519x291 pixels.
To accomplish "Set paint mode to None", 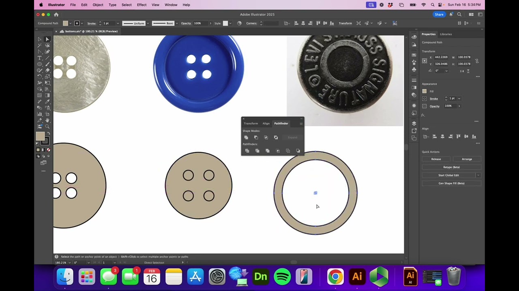I will pyautogui.click(x=48, y=150).
